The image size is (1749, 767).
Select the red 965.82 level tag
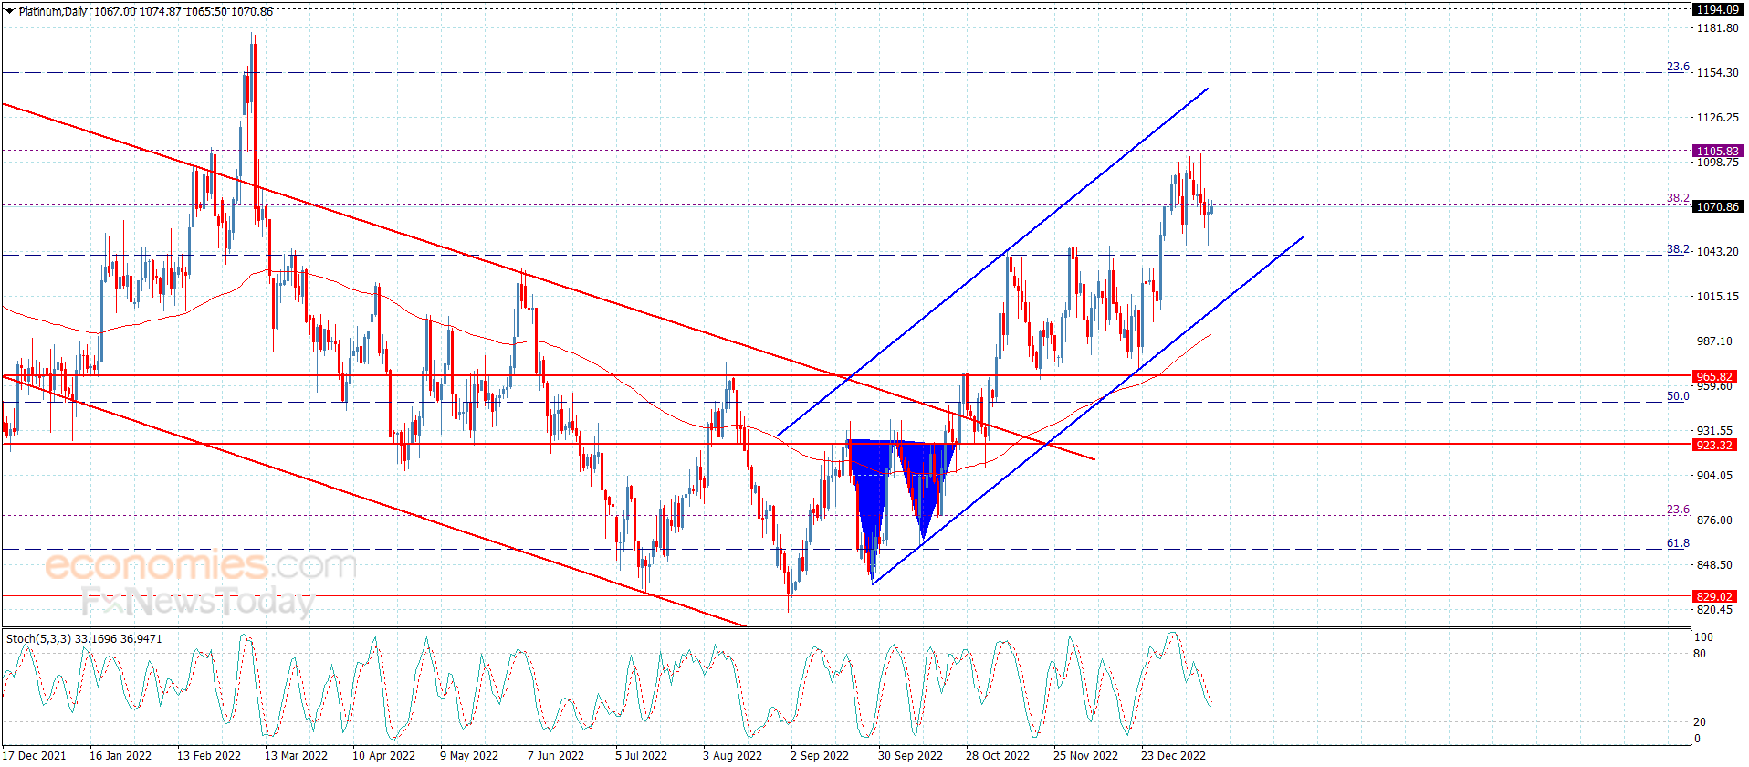coord(1714,376)
